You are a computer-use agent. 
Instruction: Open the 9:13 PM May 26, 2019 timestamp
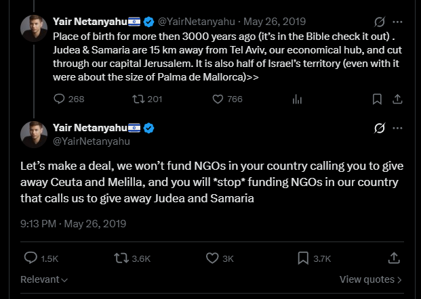(73, 224)
